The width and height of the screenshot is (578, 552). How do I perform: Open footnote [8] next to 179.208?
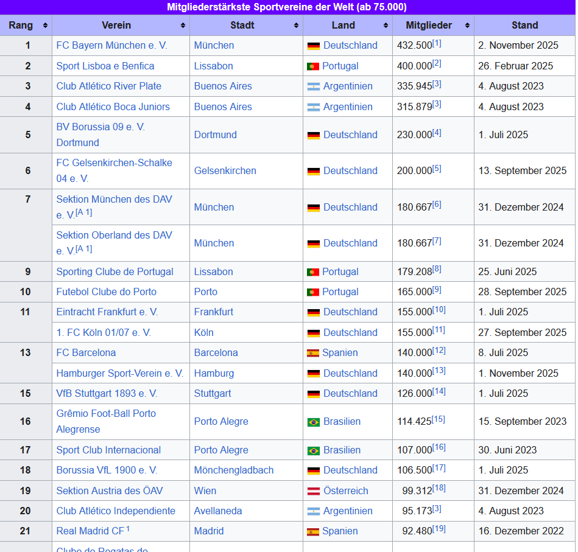click(x=437, y=269)
